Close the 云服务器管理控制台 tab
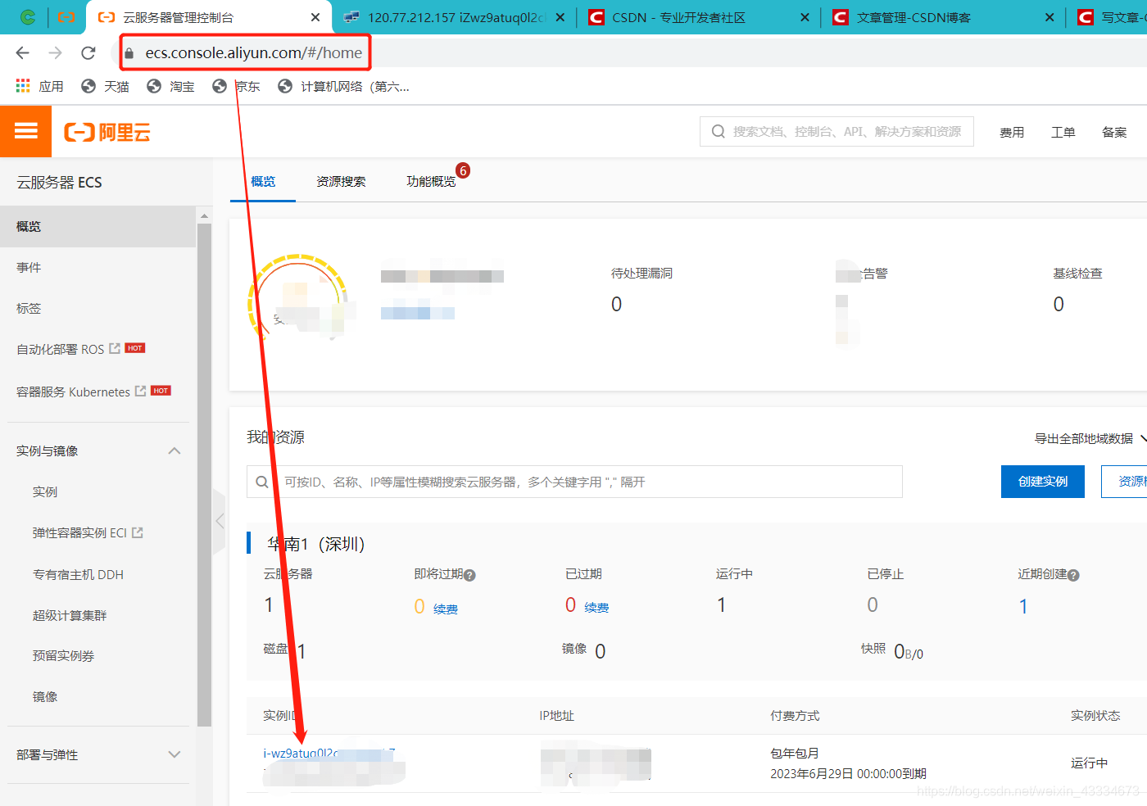Viewport: 1147px width, 806px height. 315,17
